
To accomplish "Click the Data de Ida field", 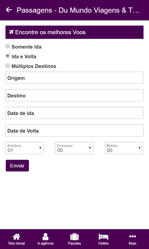I will pos(74,113).
